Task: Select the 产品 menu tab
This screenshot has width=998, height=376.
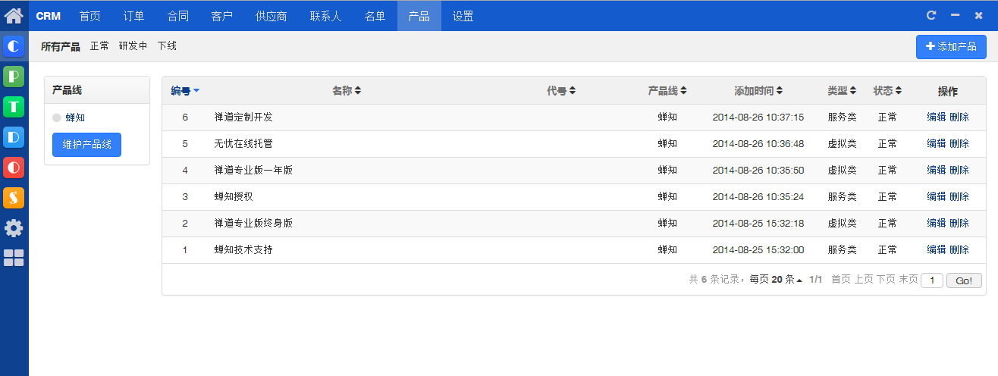Action: point(419,16)
